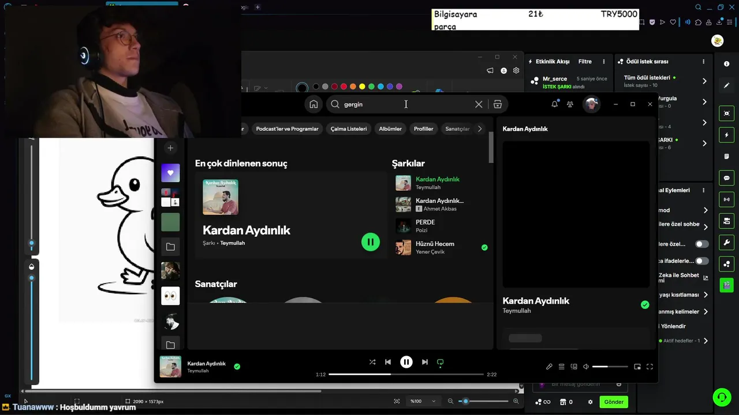This screenshot has height=415, width=739.
Task: Open lyrics microphone icon in player bar
Action: coord(549,367)
